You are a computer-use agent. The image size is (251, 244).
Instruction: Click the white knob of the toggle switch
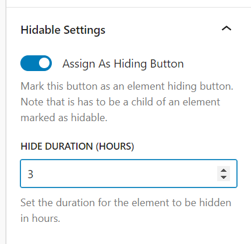click(44, 63)
